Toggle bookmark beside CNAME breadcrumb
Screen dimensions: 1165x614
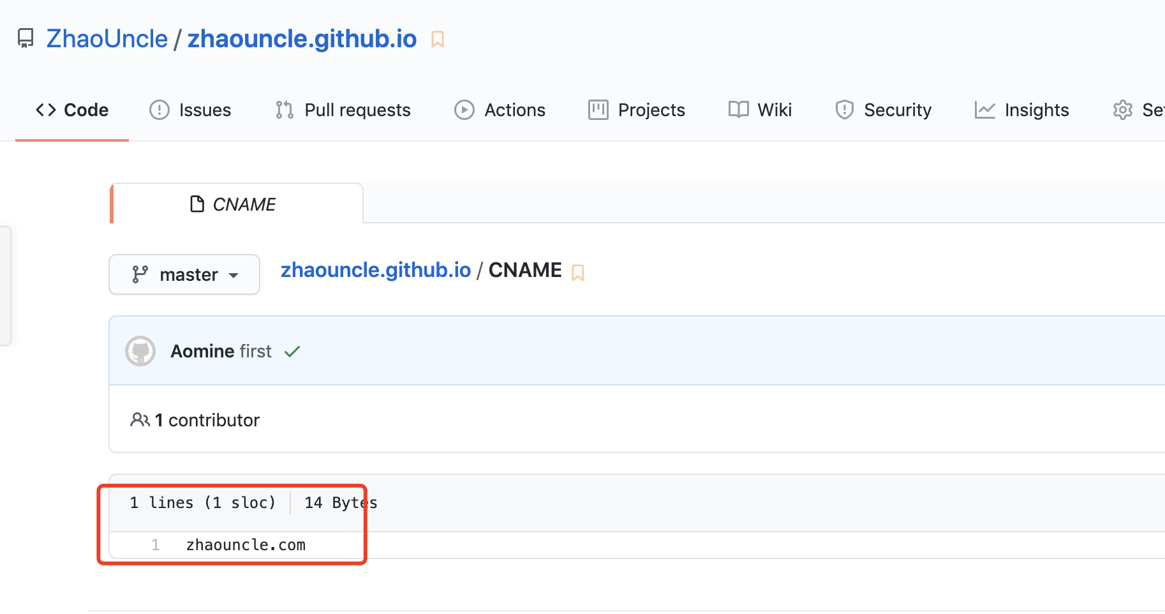point(578,273)
